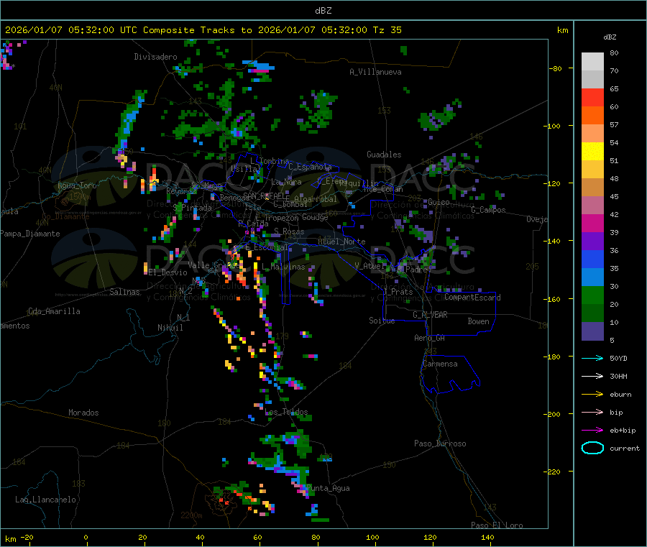
Task: Click the timestamp header 'Composite Tracks' text
Action: click(188, 30)
